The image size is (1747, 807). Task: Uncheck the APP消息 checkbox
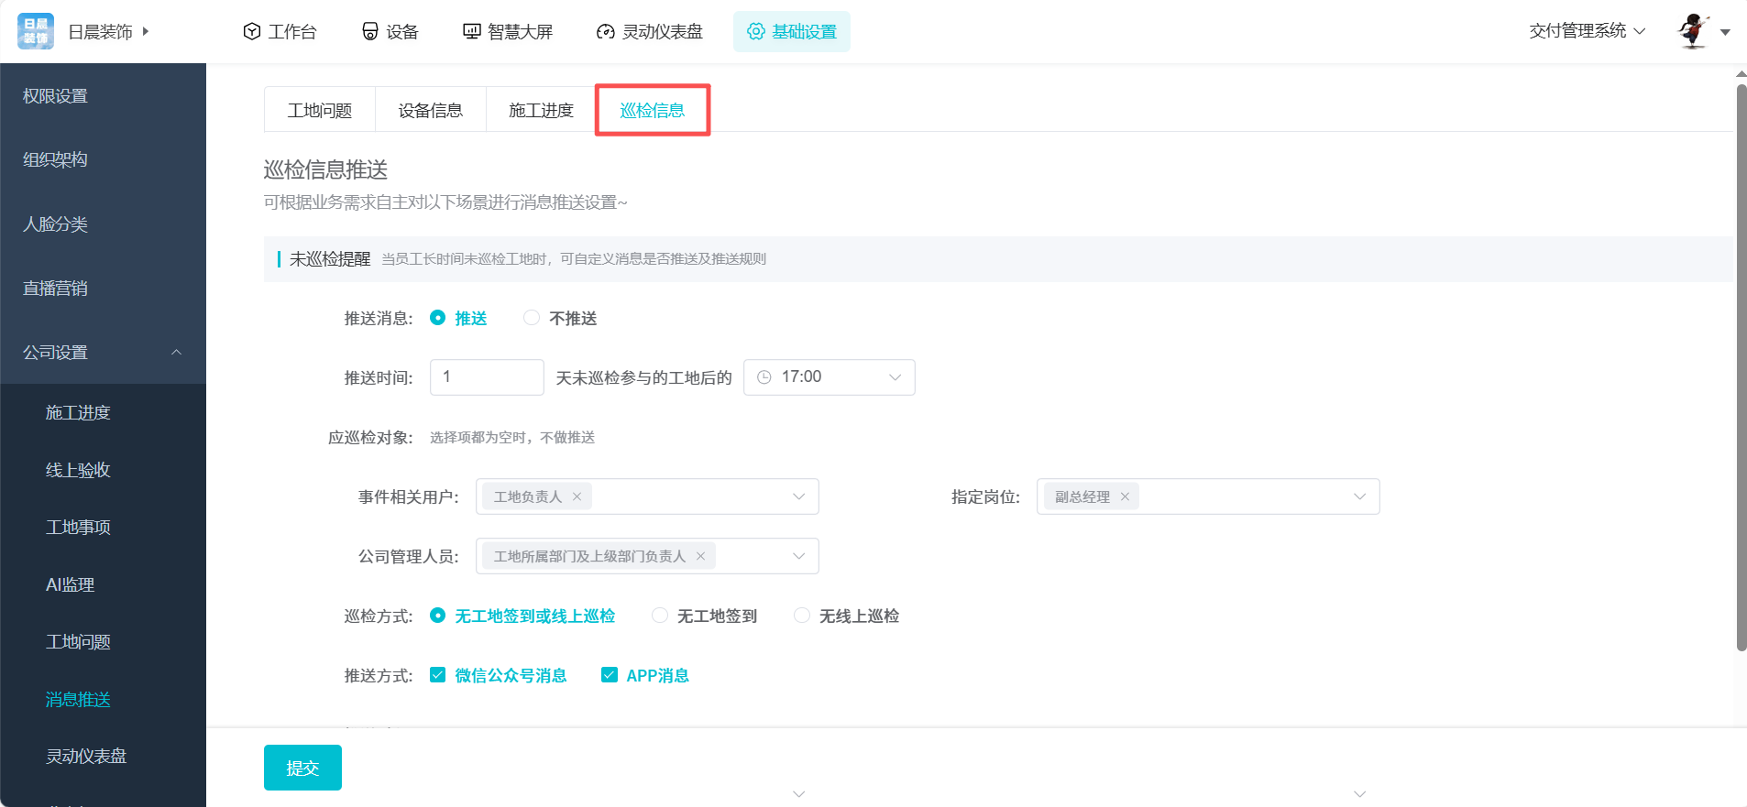[610, 675]
